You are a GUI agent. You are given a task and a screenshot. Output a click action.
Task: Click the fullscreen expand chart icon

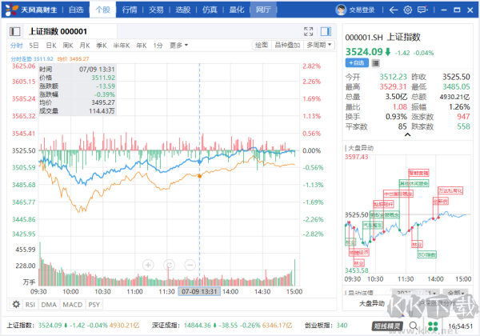tap(308, 31)
